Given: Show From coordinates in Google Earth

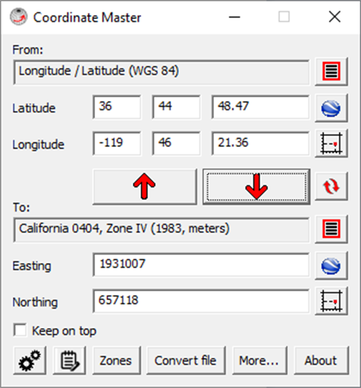Looking at the screenshot, I should pyautogui.click(x=331, y=108).
